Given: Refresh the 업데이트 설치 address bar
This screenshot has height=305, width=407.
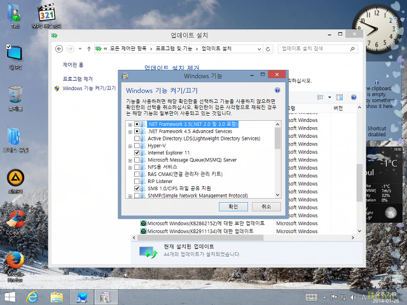Looking at the screenshot, I should coord(268,49).
